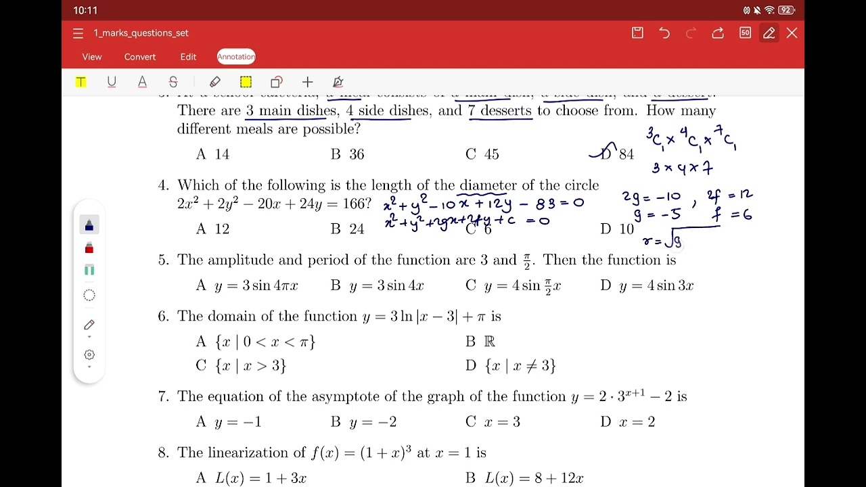866x487 pixels.
Task: Click option D y = 4 sin 3x
Action: tap(647, 285)
